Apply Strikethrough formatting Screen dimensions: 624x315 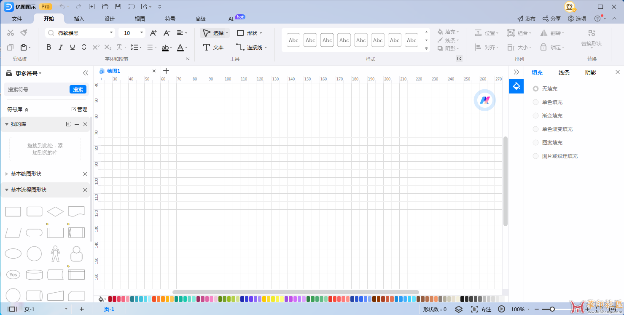[84, 47]
